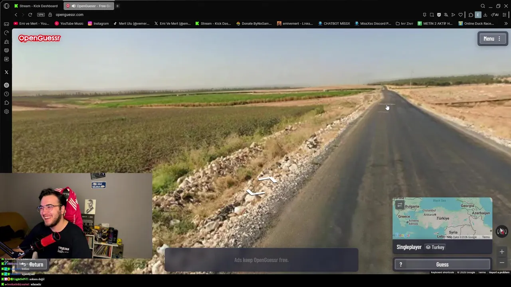Click the compass to reset heading
This screenshot has width=511, height=287.
click(502, 231)
